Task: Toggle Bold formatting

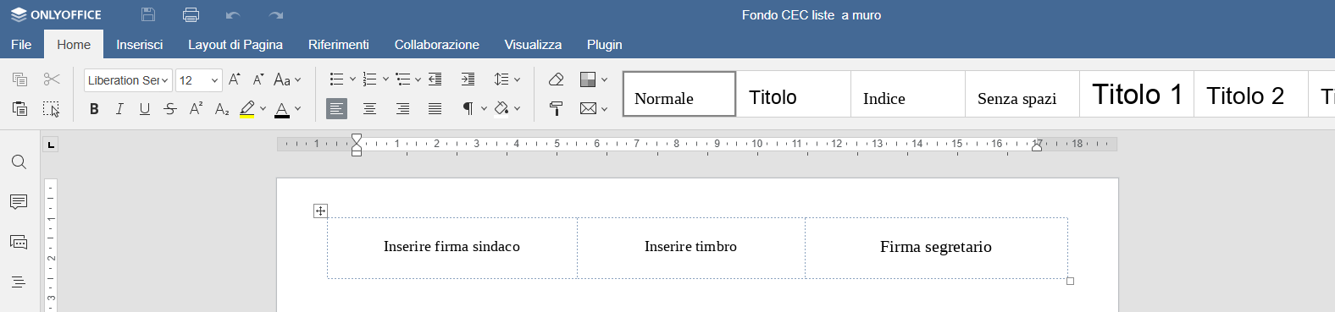Action: (94, 108)
